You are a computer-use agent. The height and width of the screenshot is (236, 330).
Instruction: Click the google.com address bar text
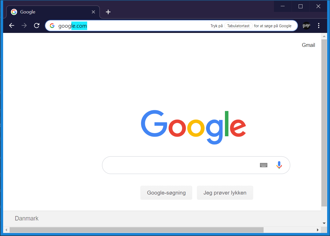point(73,26)
